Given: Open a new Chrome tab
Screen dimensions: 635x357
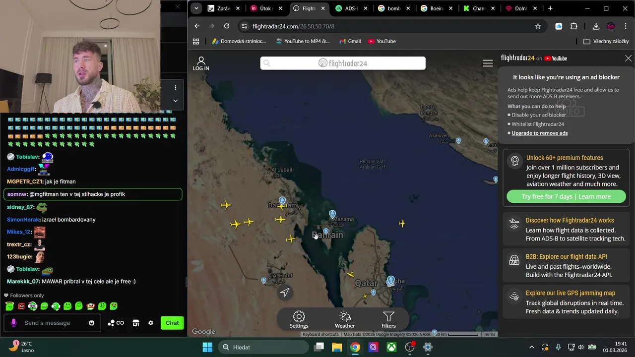Looking at the screenshot, I should pyautogui.click(x=550, y=8).
